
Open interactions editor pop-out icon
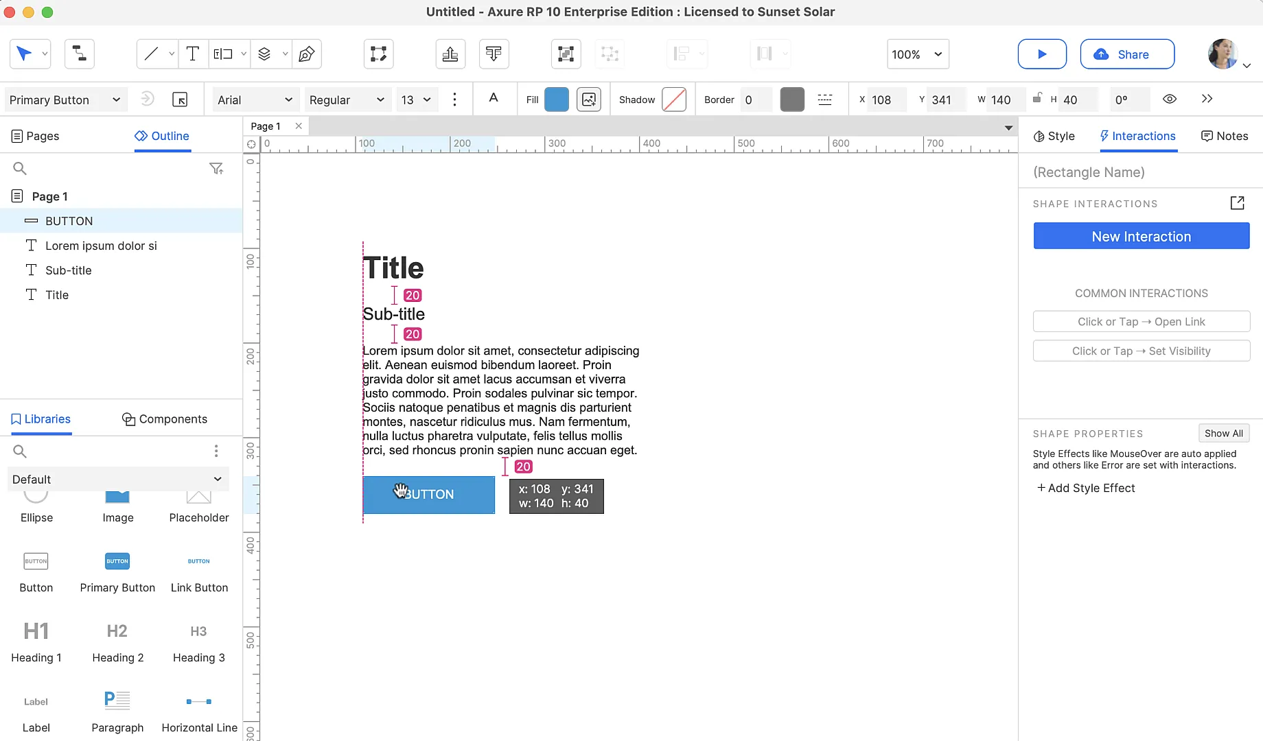click(1237, 203)
